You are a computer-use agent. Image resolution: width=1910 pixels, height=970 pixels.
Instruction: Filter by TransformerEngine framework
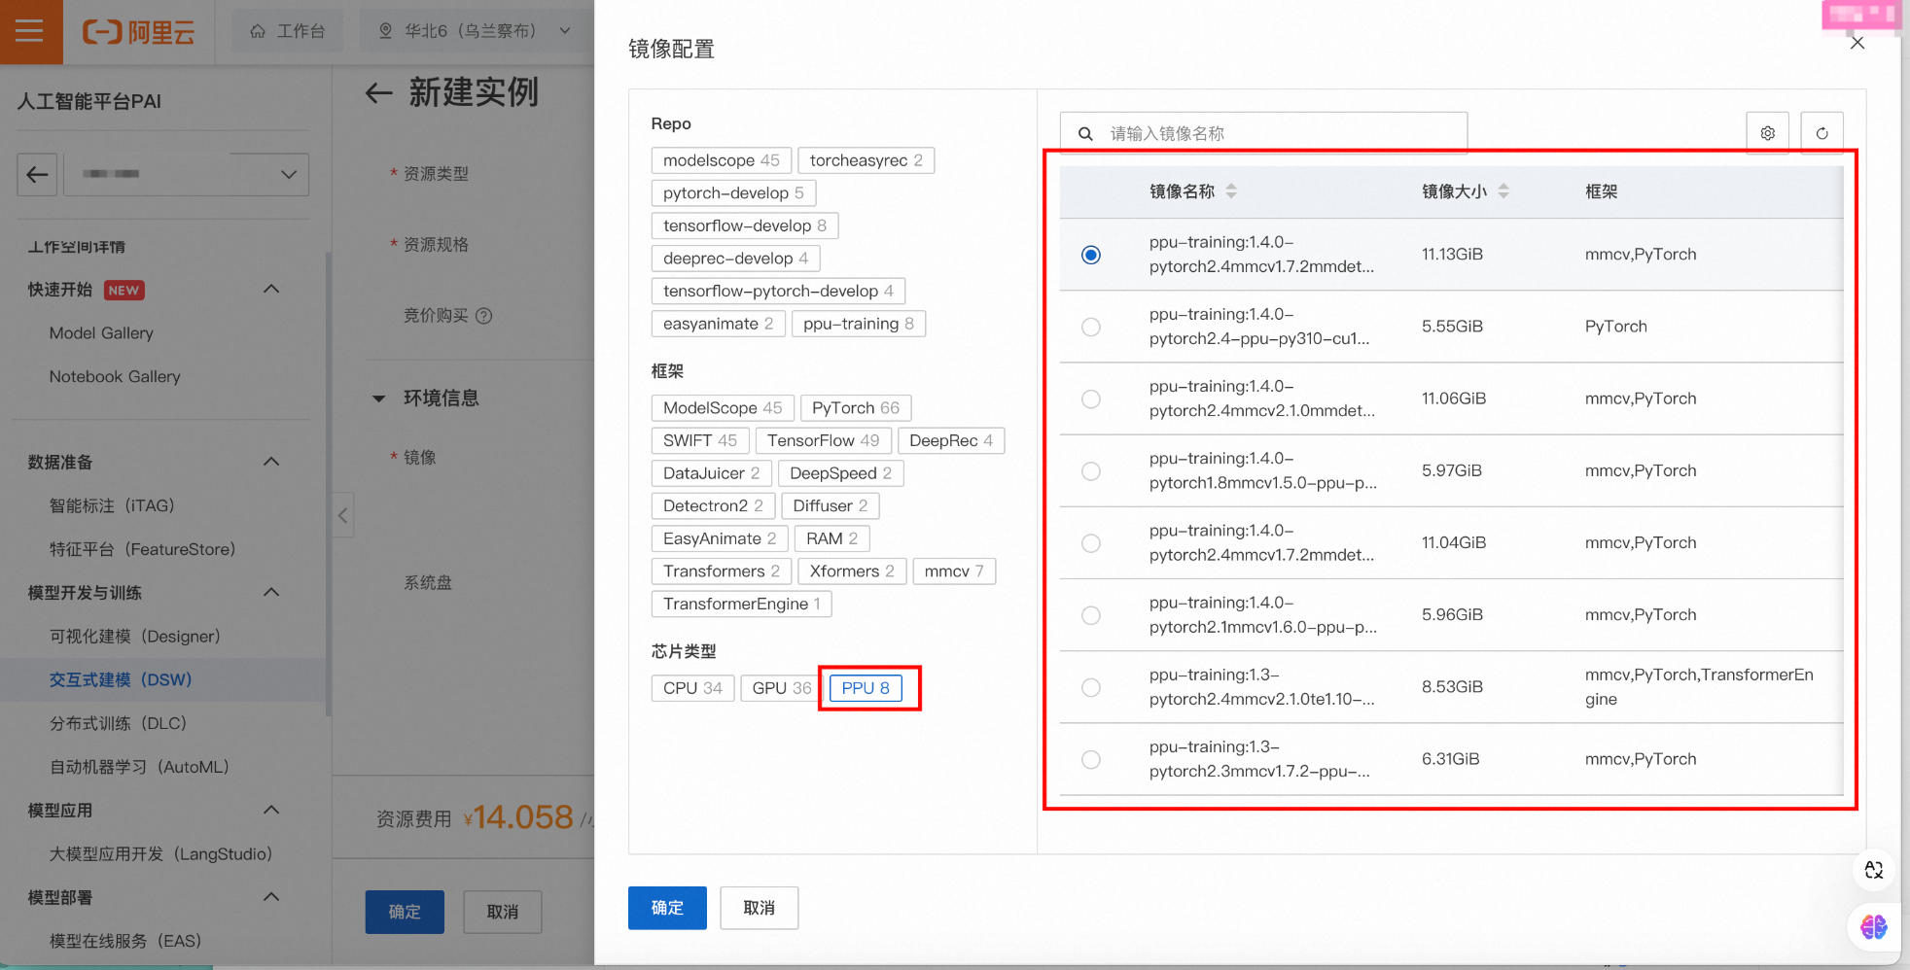point(741,605)
